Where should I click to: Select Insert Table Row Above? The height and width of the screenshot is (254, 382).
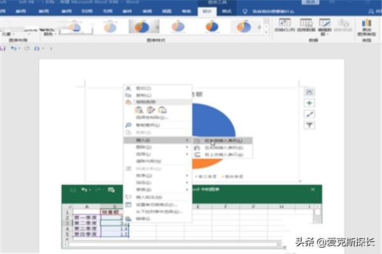pyautogui.click(x=223, y=154)
